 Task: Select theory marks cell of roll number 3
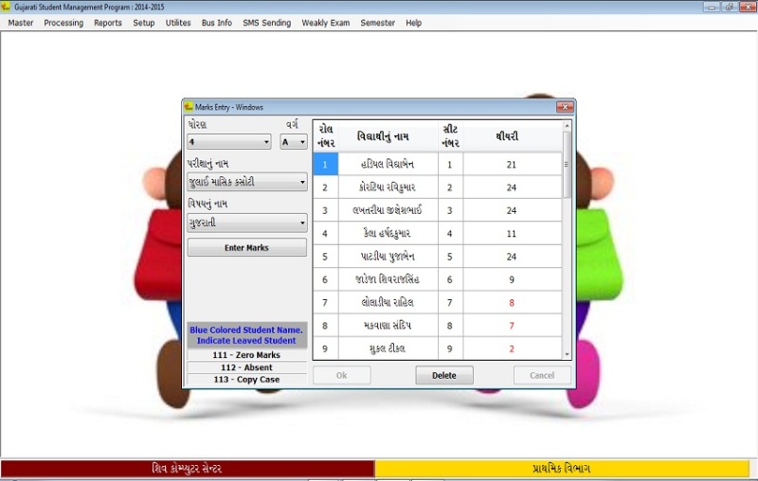(x=512, y=210)
